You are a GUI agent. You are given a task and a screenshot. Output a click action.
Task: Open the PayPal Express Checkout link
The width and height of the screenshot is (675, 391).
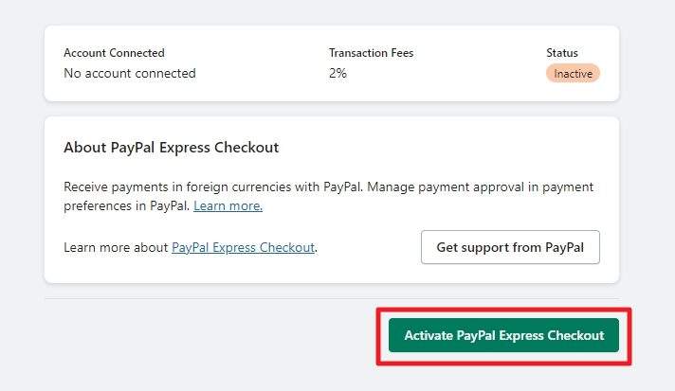point(244,247)
